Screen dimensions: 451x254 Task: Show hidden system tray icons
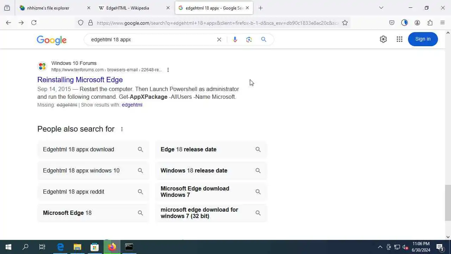point(380,247)
